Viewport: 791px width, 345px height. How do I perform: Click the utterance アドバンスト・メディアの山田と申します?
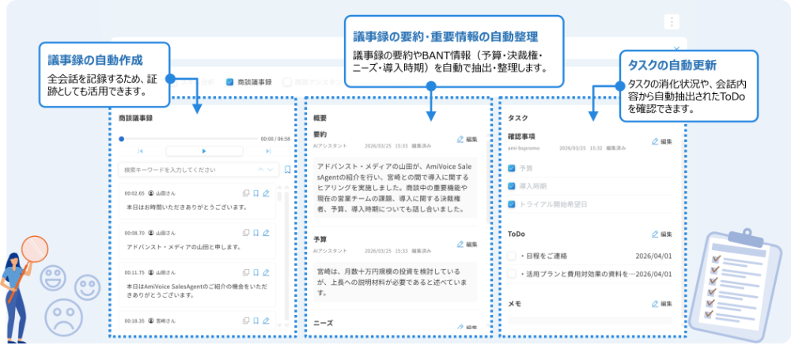click(x=184, y=247)
